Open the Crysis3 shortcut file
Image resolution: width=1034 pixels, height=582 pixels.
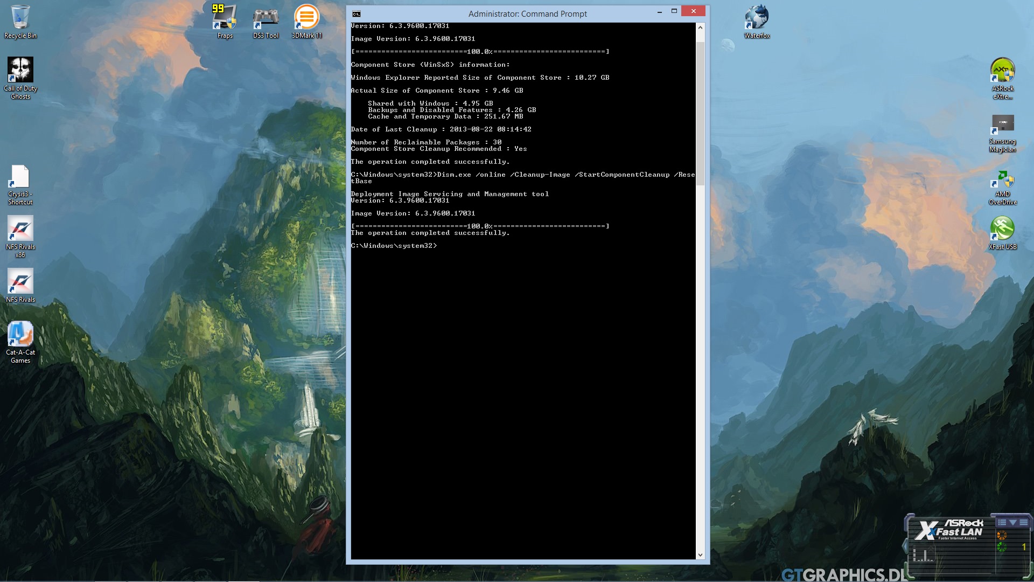tap(20, 178)
